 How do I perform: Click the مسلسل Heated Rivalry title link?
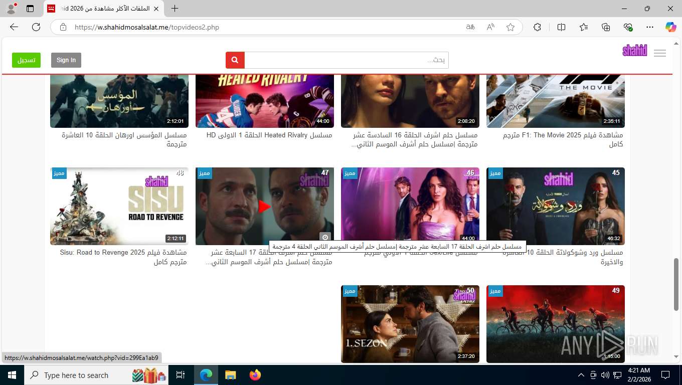pos(269,135)
